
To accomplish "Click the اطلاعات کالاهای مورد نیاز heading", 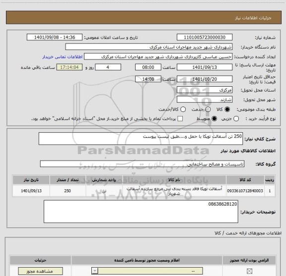I will (x=248, y=151).
